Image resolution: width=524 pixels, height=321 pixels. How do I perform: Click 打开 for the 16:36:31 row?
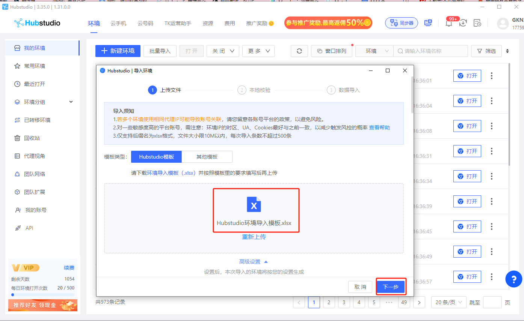(x=467, y=151)
